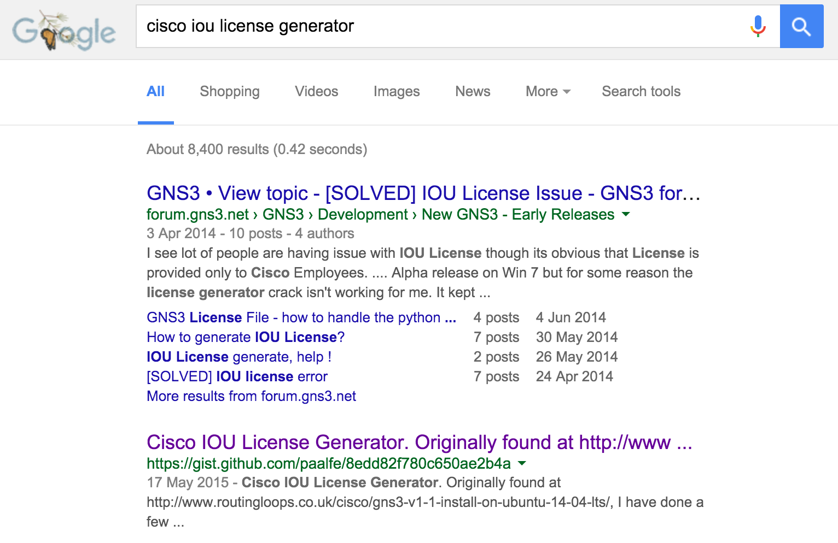Screen dimensions: 838x543
Task: Show more results from forum.gns3.net
Action: [x=251, y=396]
